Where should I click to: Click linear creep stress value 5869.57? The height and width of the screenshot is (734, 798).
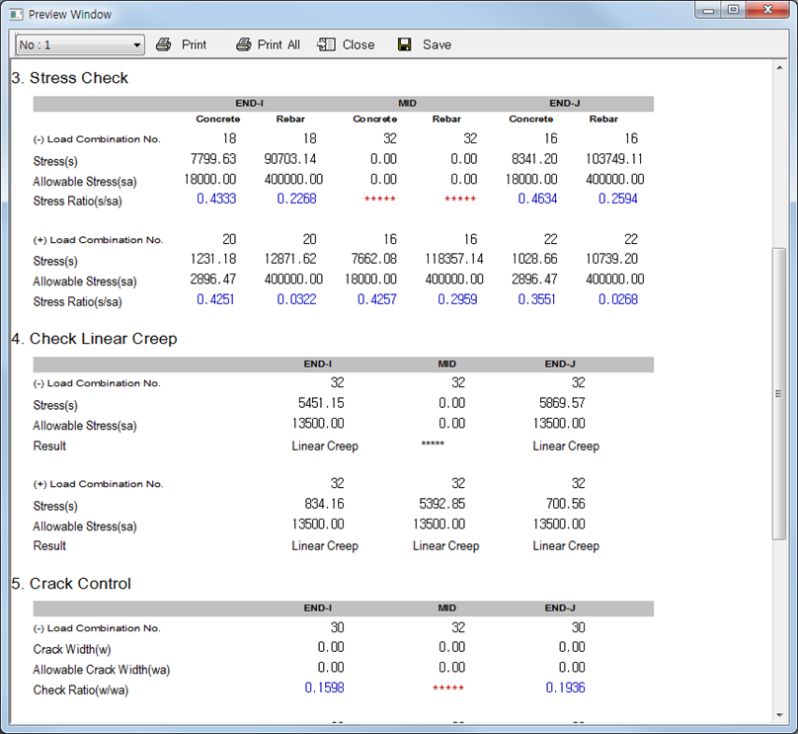[x=562, y=403]
